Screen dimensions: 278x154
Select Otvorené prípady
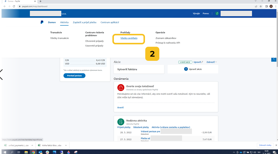[94, 41]
